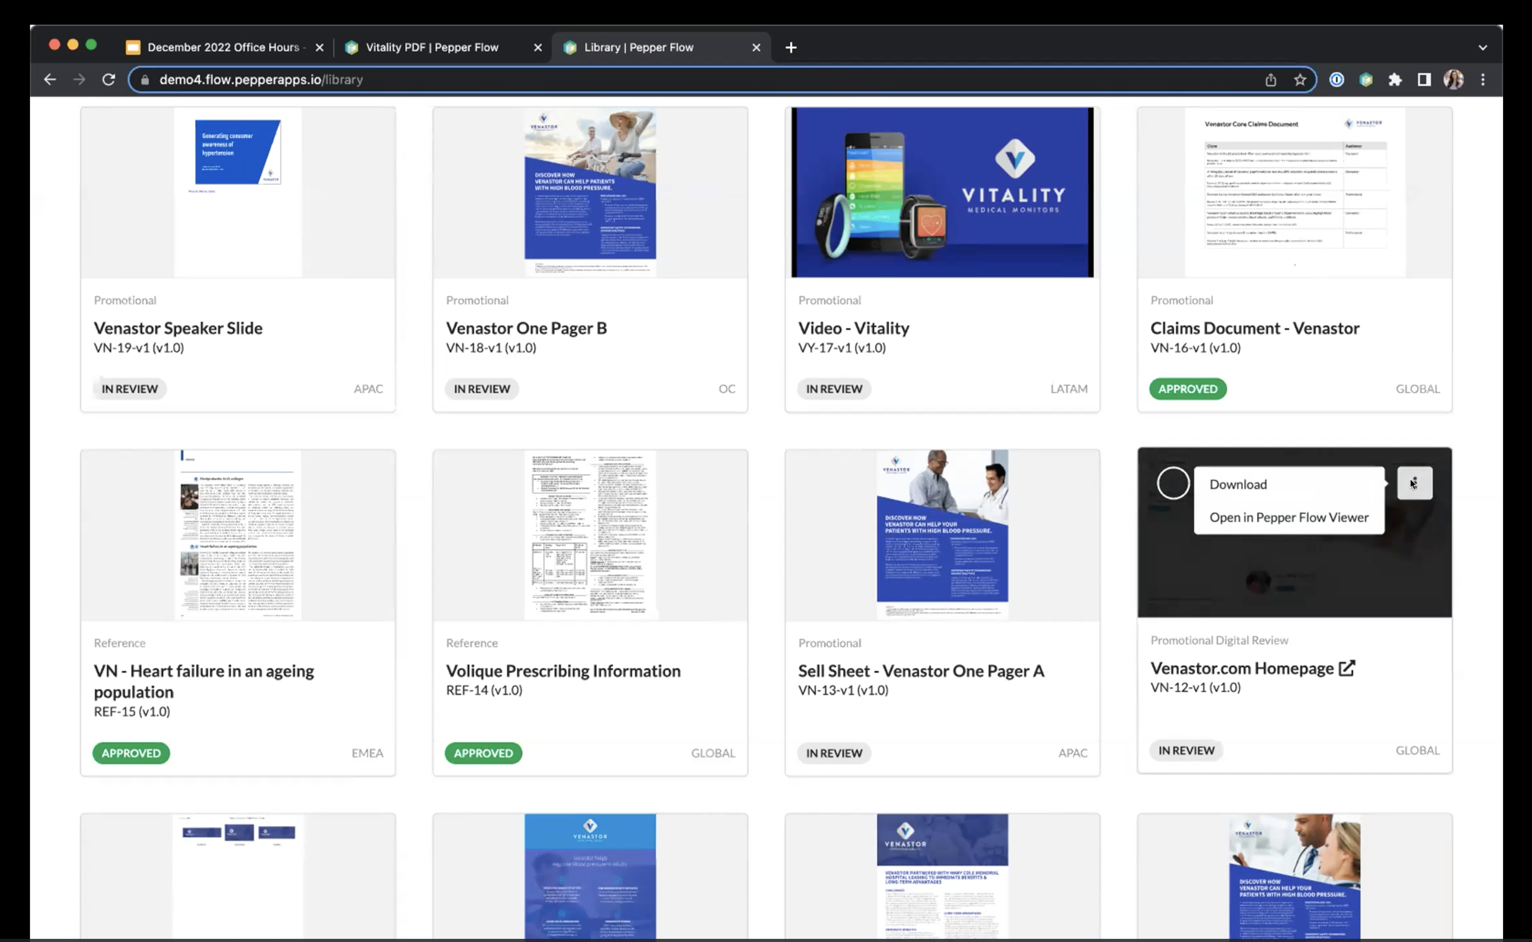Open the Venastor.com Homepage title
1532x942 pixels.
[x=1242, y=668]
